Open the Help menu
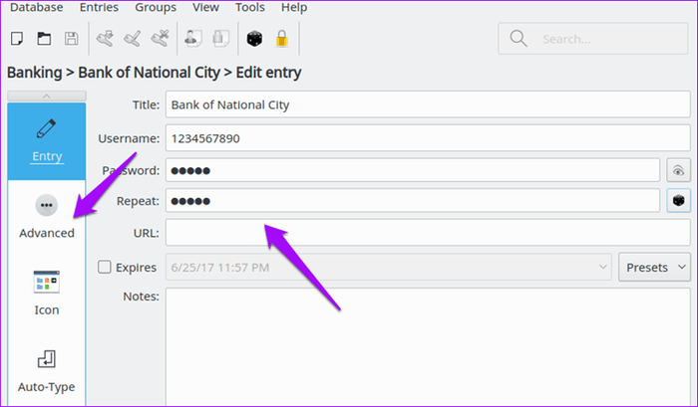698x407 pixels. point(294,7)
